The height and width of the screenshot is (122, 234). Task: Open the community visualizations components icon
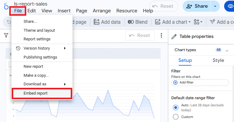[x=198, y=22]
